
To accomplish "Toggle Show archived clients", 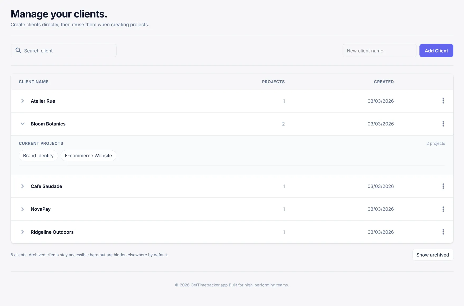I will tap(432, 255).
